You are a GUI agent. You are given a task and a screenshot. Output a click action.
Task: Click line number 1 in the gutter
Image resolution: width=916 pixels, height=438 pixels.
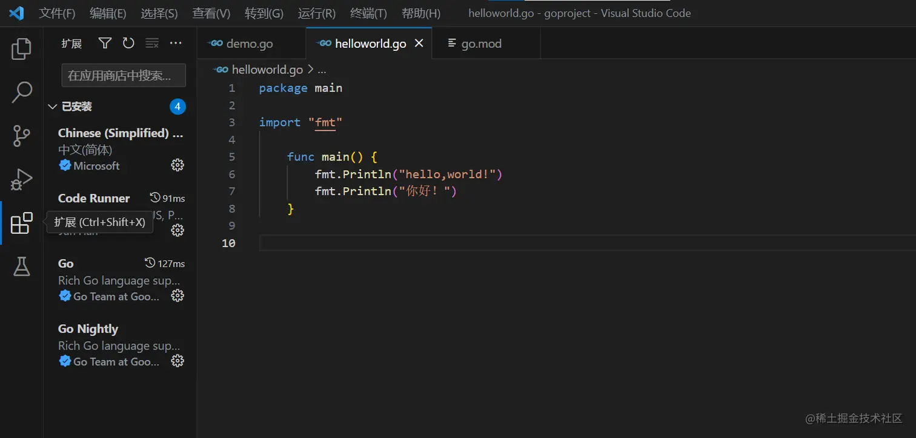point(231,88)
